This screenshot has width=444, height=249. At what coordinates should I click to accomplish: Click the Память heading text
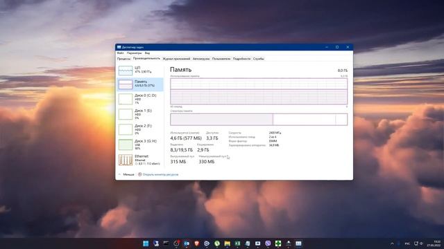click(x=180, y=69)
